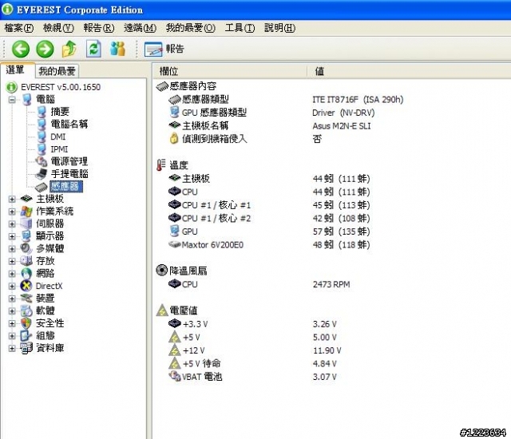The image size is (511, 439).
Task: Switch to the 我的最愛 tab in left panel
Action: pyautogui.click(x=57, y=71)
